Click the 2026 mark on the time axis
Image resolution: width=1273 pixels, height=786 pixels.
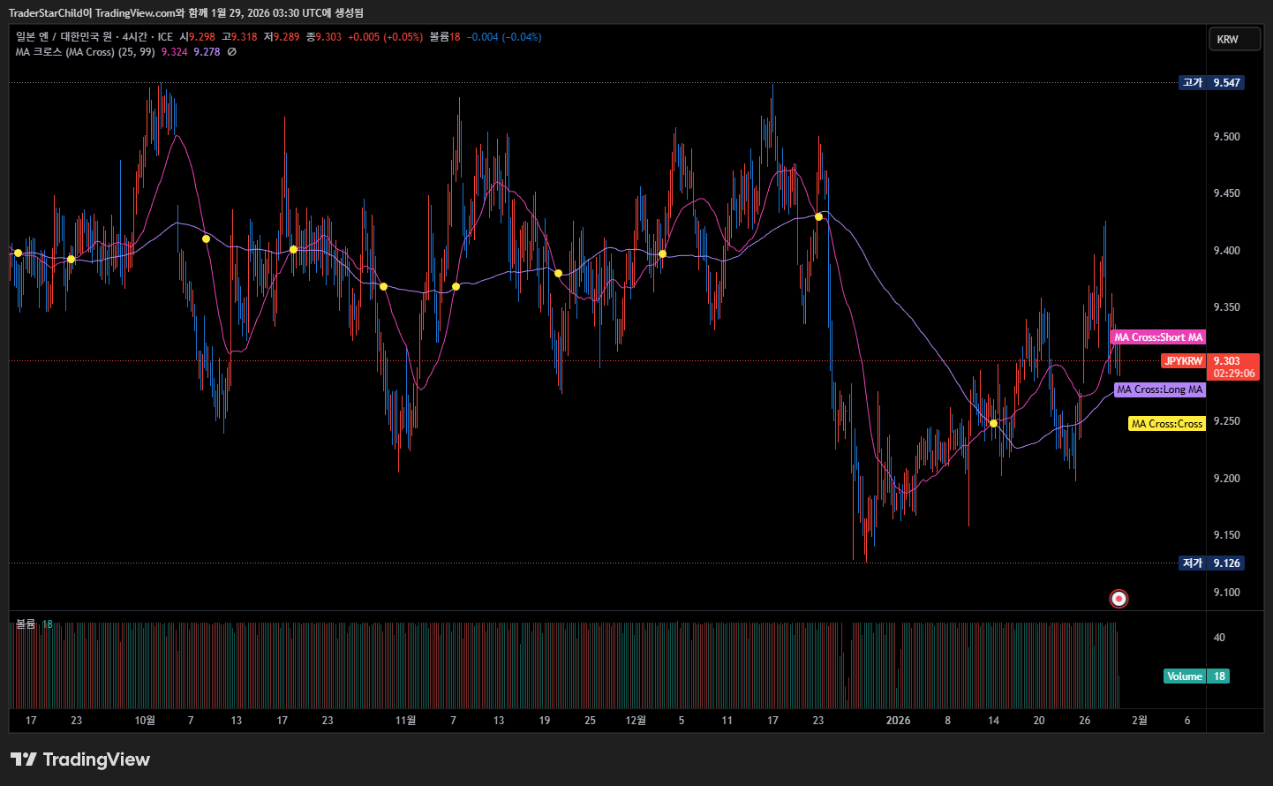tap(898, 721)
